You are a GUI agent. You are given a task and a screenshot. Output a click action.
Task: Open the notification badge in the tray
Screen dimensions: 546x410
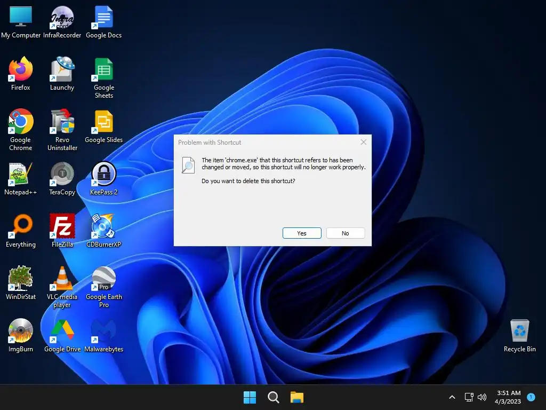click(x=531, y=397)
